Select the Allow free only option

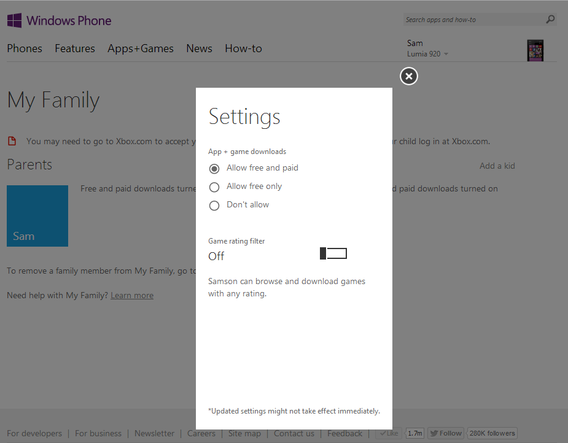point(214,187)
